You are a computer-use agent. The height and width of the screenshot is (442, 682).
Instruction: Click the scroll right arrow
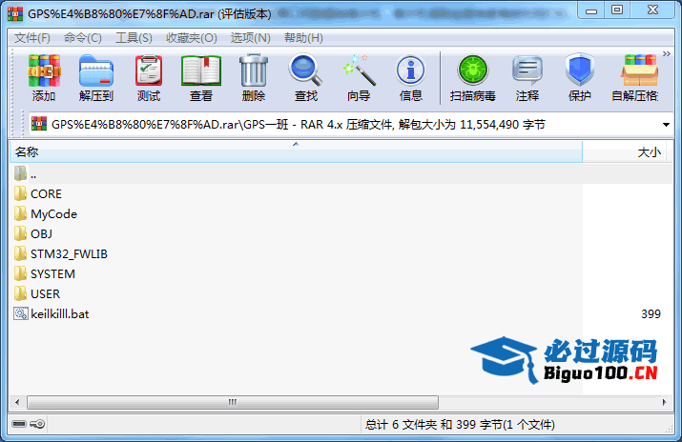pos(665,403)
